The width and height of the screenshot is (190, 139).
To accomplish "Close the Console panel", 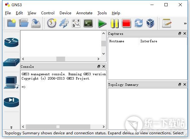I will (x=104, y=67).
